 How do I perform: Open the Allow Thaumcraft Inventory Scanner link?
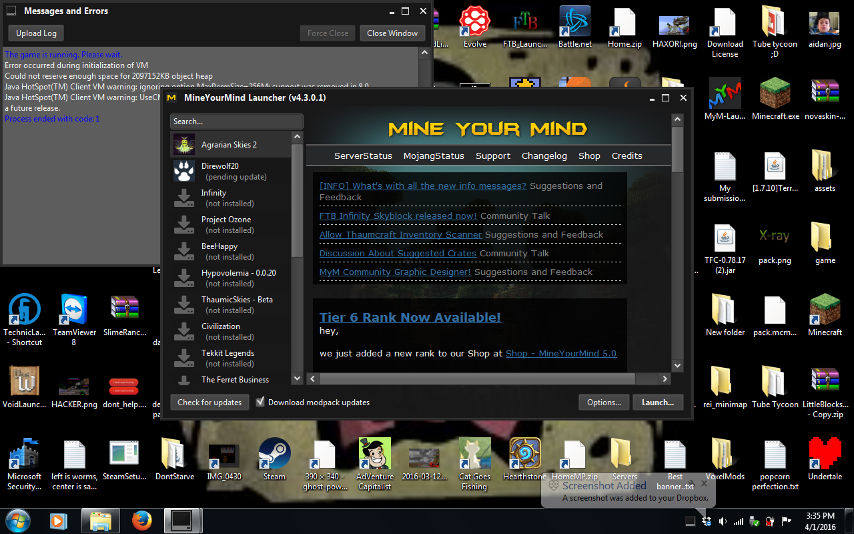(x=400, y=234)
